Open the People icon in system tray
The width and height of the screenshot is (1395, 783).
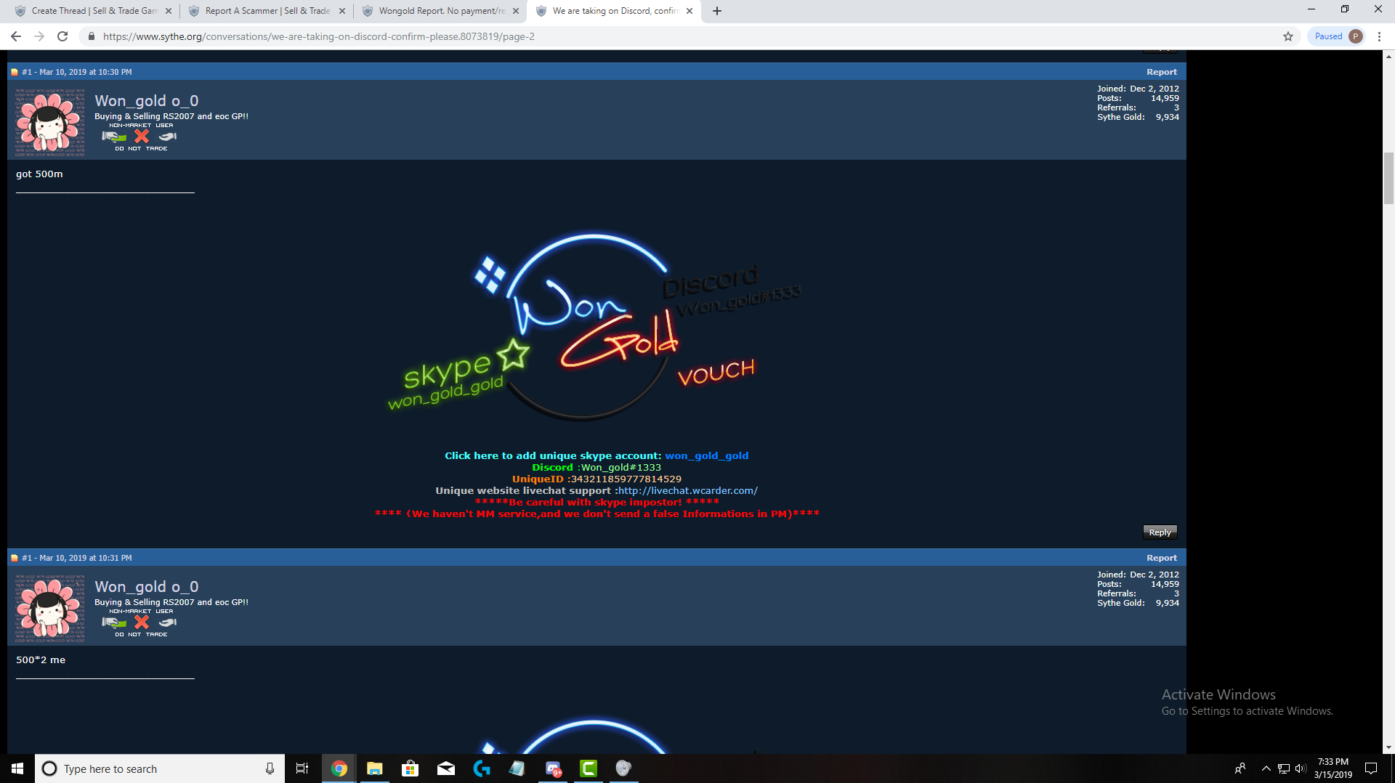tap(1240, 768)
